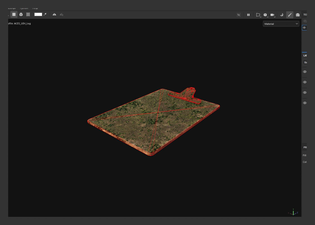The height and width of the screenshot is (225, 315).
Task: Enable the texture set visibility eye
Action: click(305, 28)
